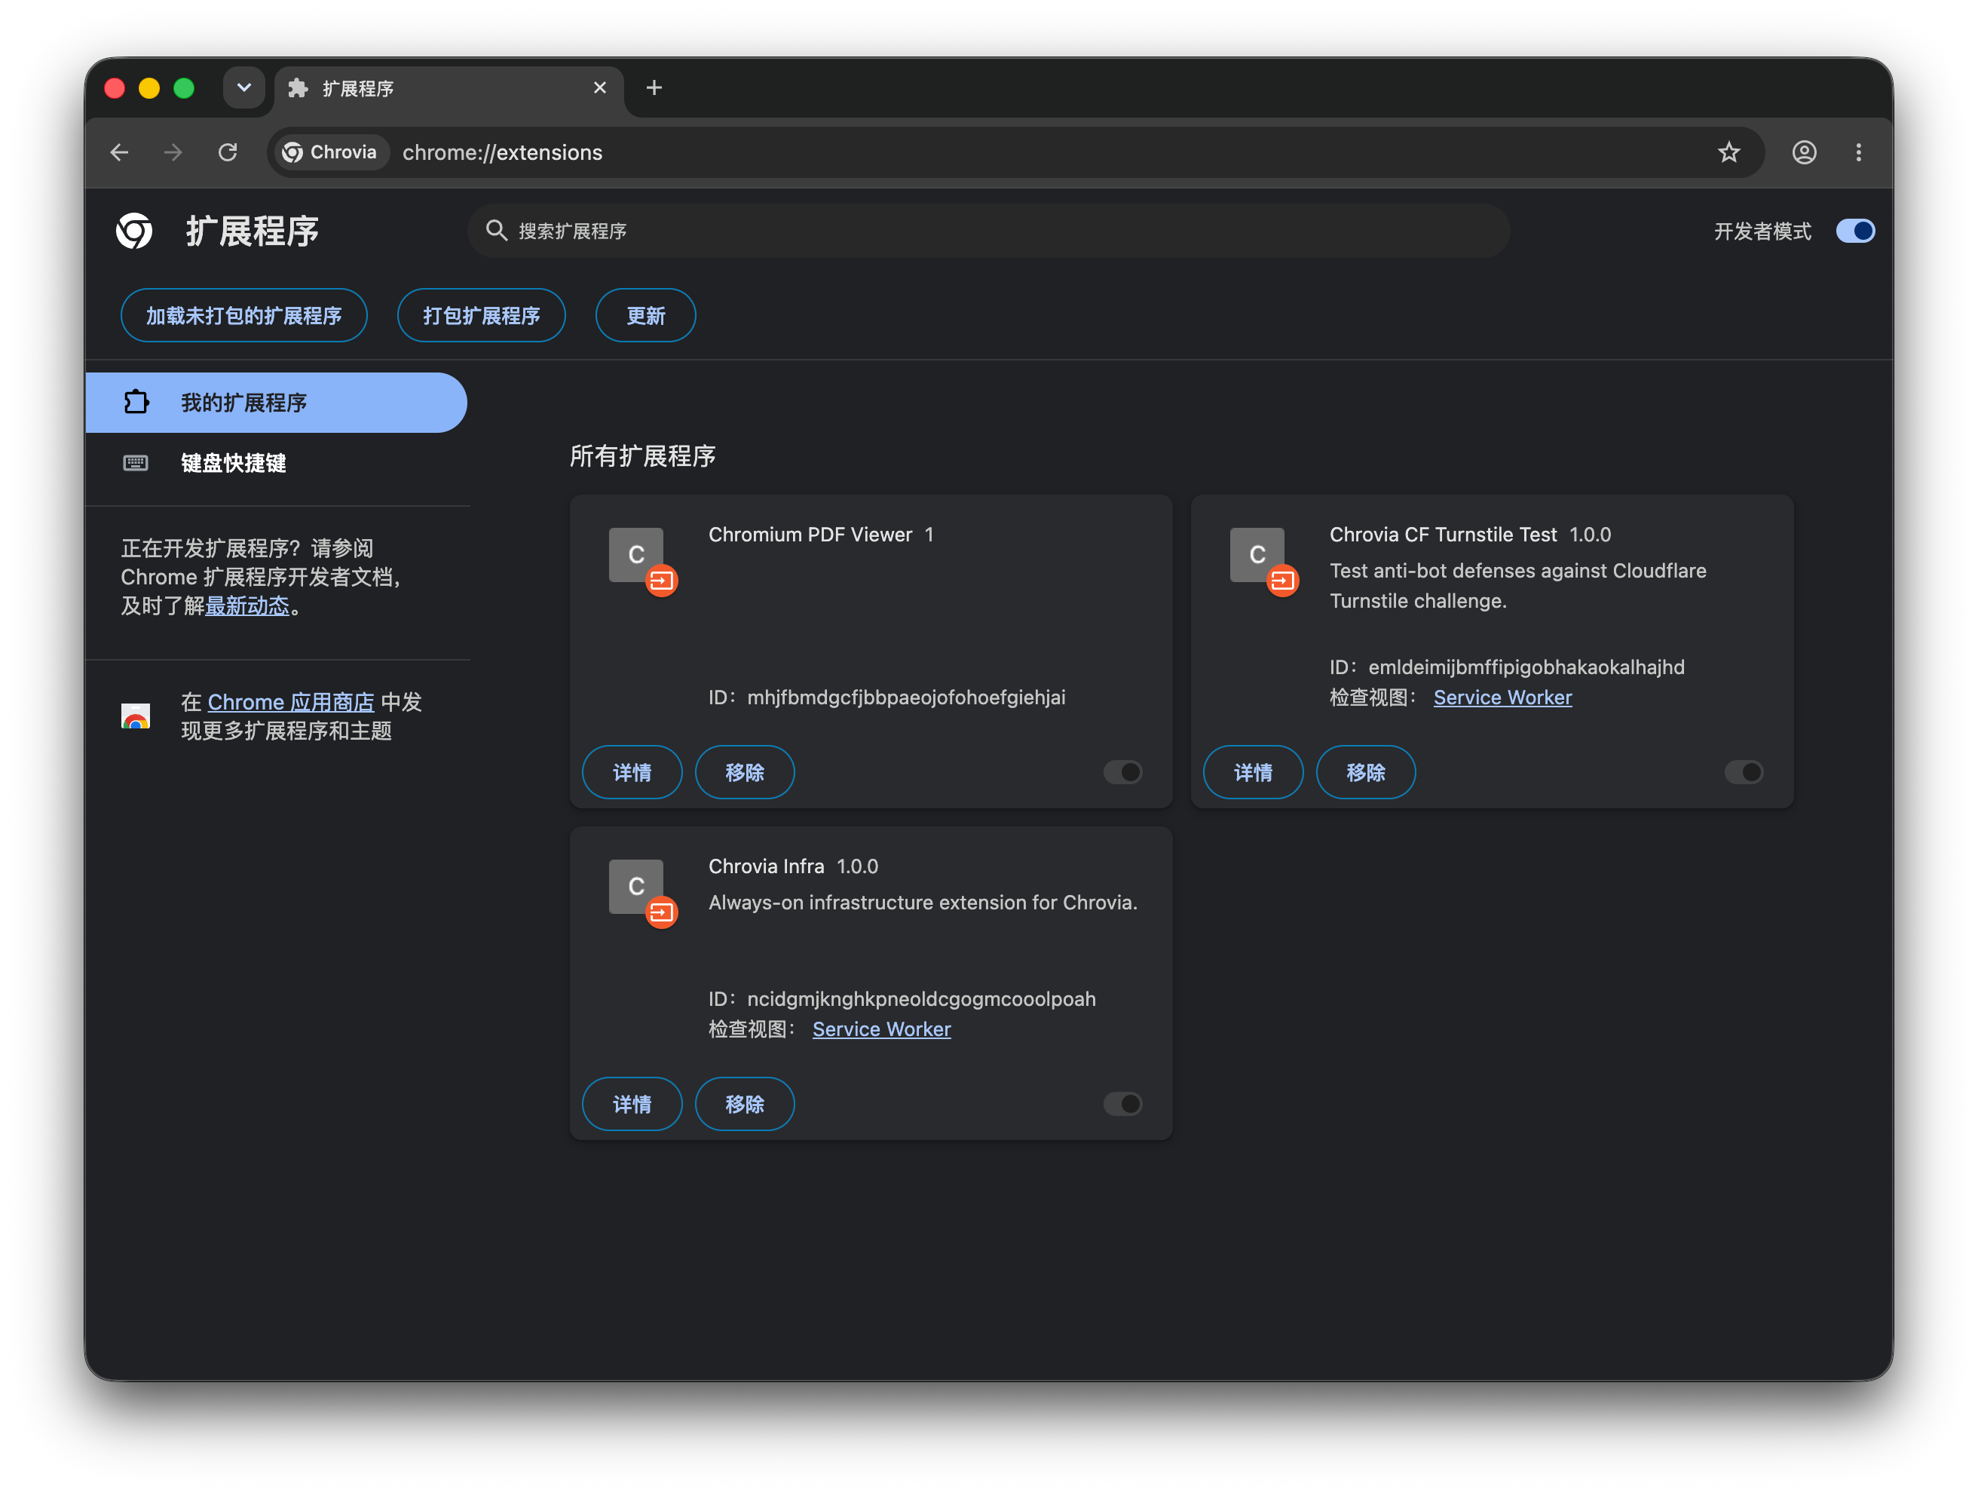Screen dimensions: 1978x1493
Task: Open 详情 for Chrovia Infra
Action: point(631,1104)
